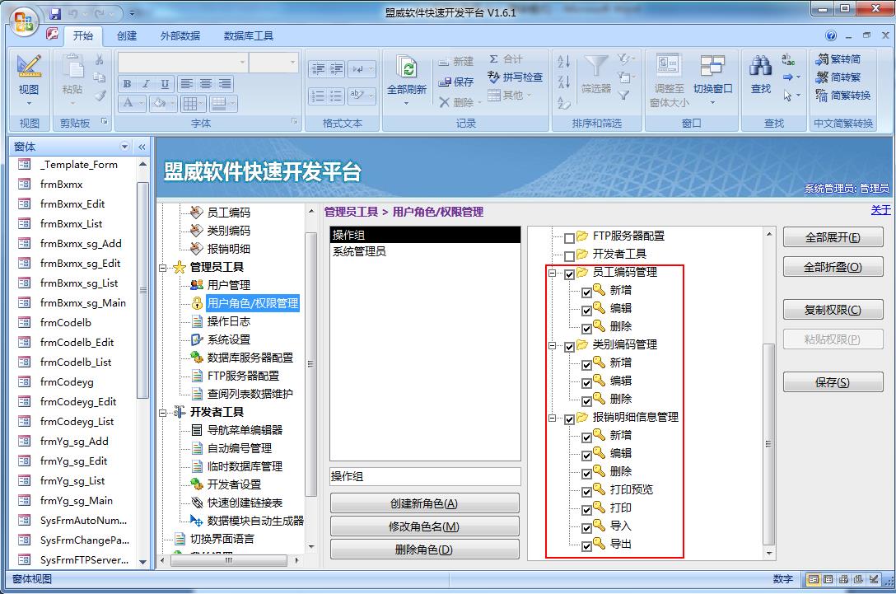Screen dimensions: 896x594
Task: Enable the FTP服务器配置 checkbox
Action: pyautogui.click(x=569, y=237)
